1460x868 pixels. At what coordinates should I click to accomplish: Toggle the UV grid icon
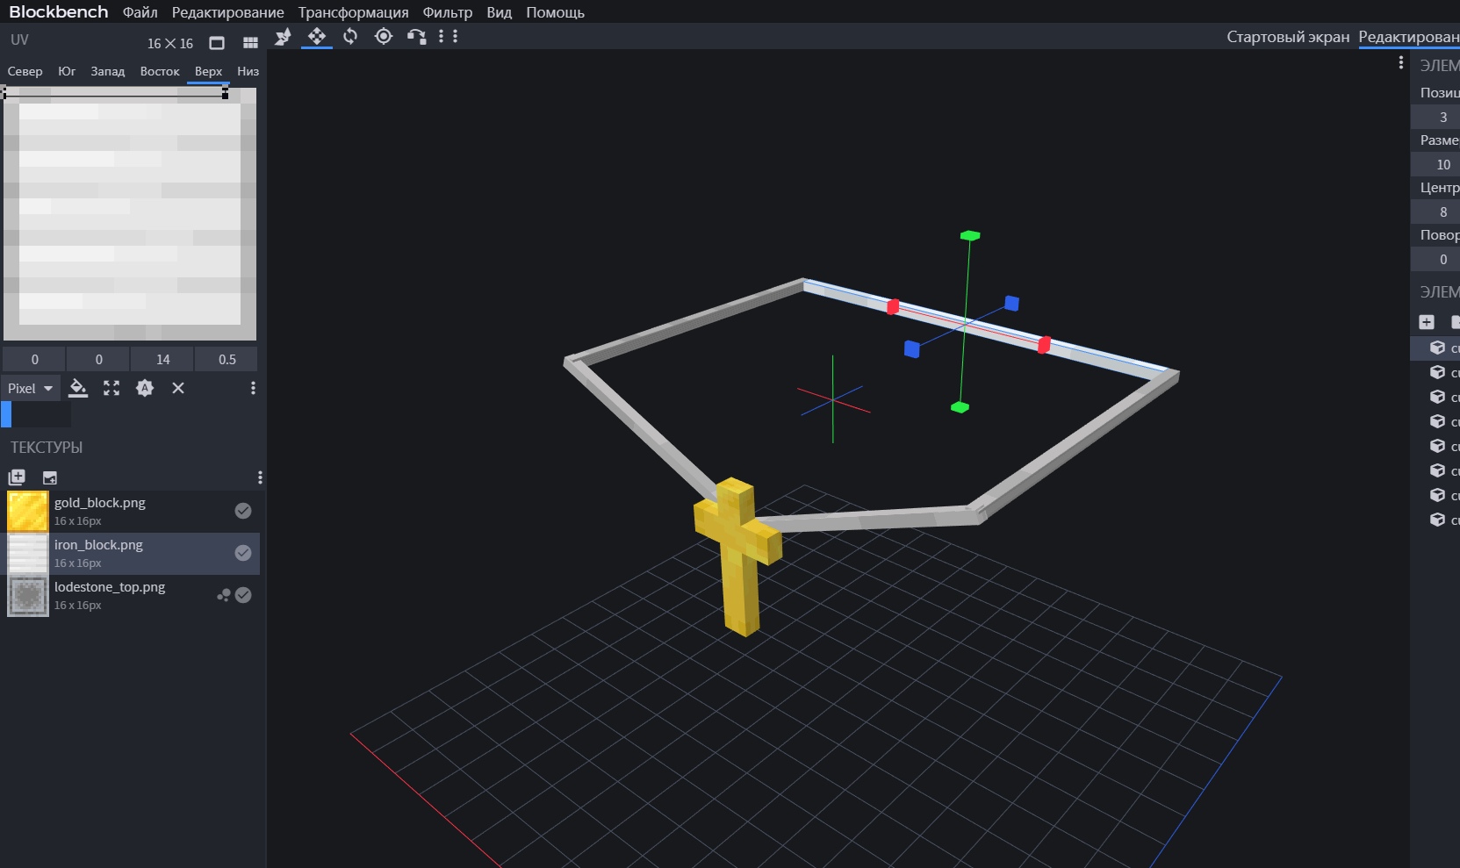point(250,43)
